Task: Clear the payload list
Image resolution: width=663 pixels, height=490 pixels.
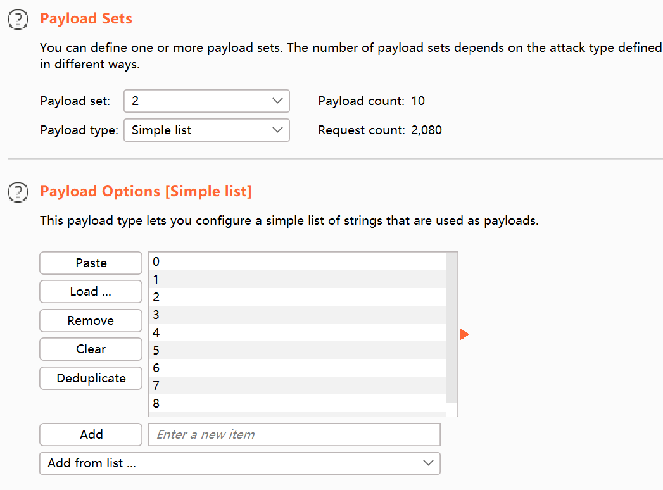Action: pos(91,349)
